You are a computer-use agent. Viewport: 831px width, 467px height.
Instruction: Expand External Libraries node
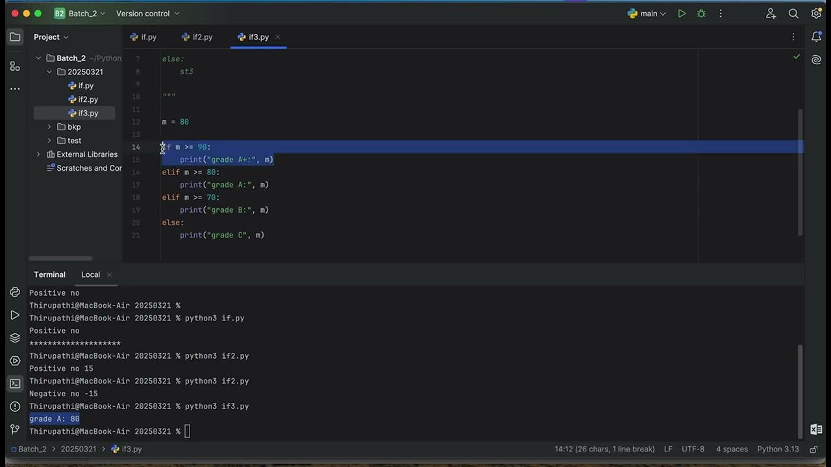38,154
